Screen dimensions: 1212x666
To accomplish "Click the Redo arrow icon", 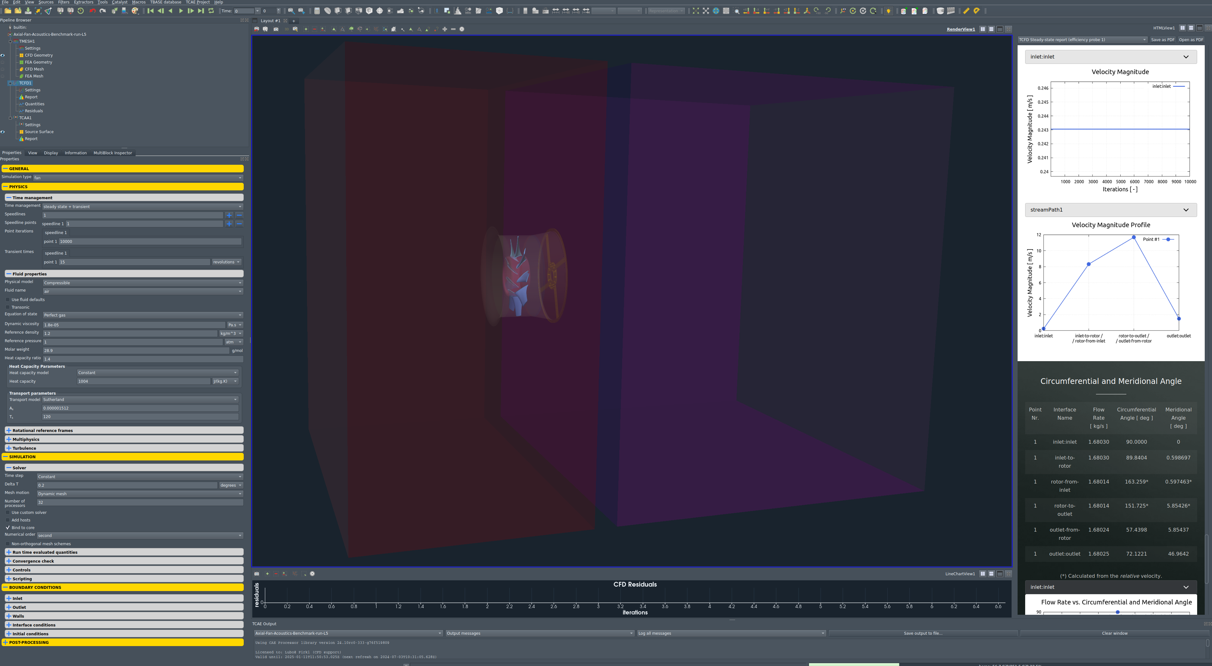I will click(x=102, y=11).
